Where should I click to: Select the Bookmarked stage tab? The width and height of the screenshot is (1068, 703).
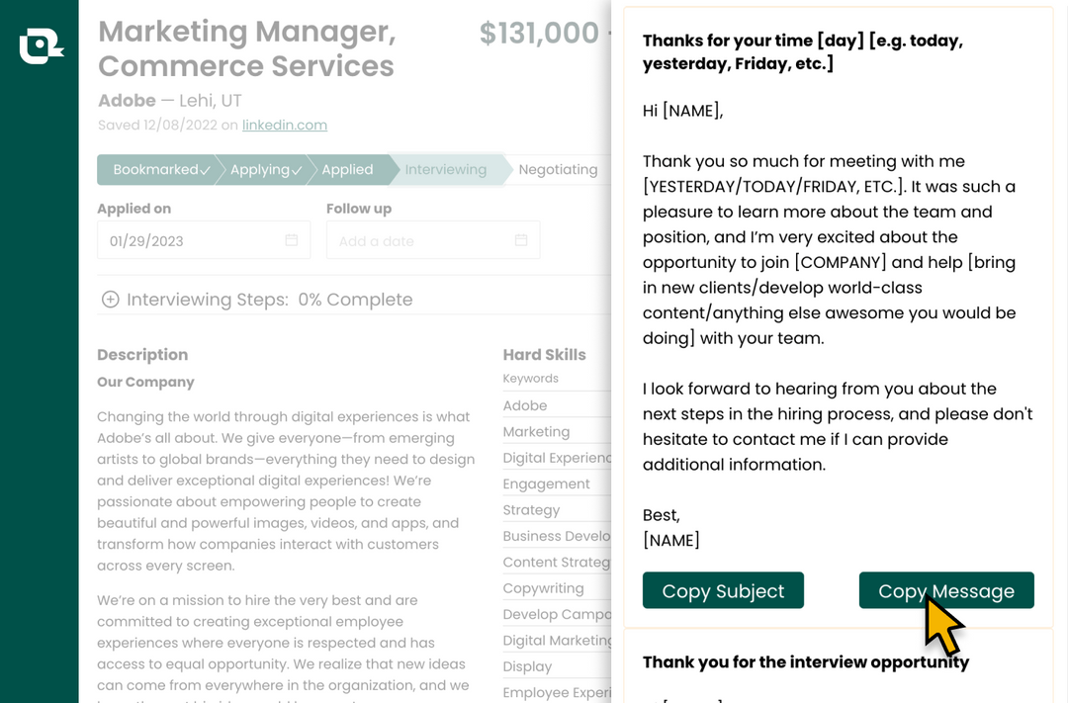pyautogui.click(x=158, y=169)
